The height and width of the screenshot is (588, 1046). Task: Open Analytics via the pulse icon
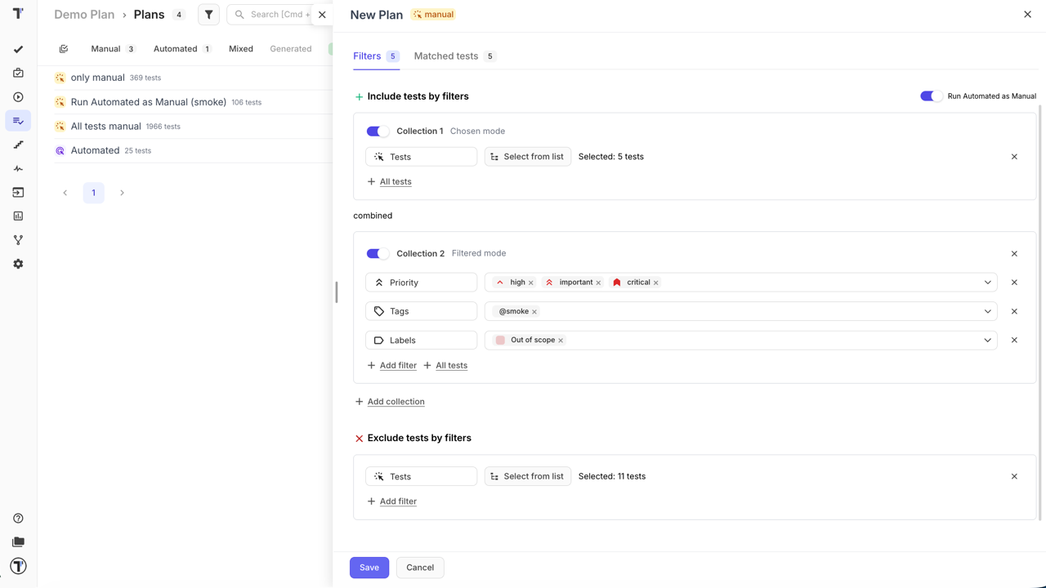click(x=18, y=168)
